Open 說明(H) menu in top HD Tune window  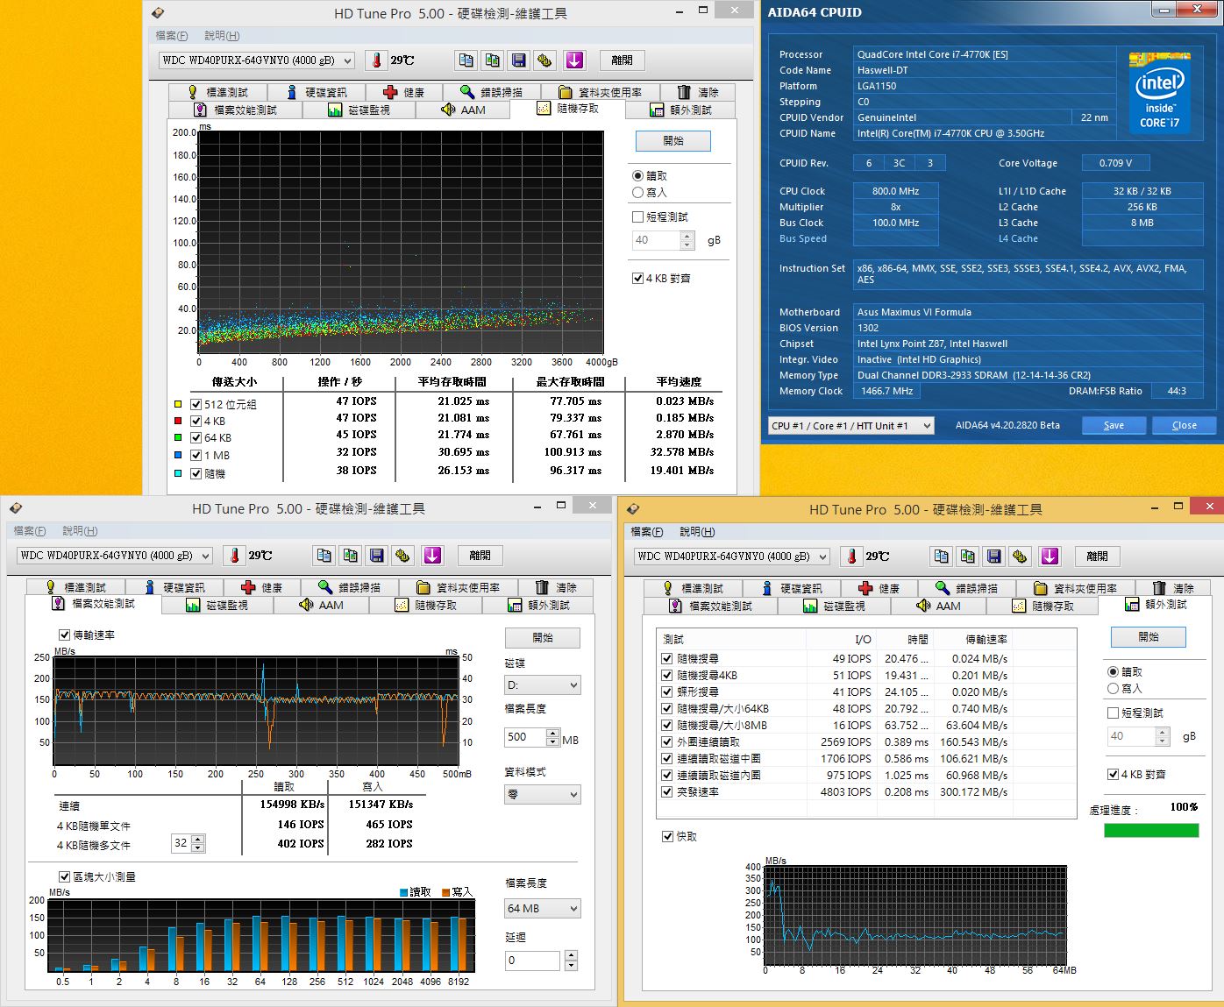click(222, 36)
